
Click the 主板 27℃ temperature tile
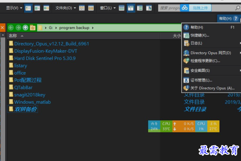pyautogui.click(x=213, y=126)
